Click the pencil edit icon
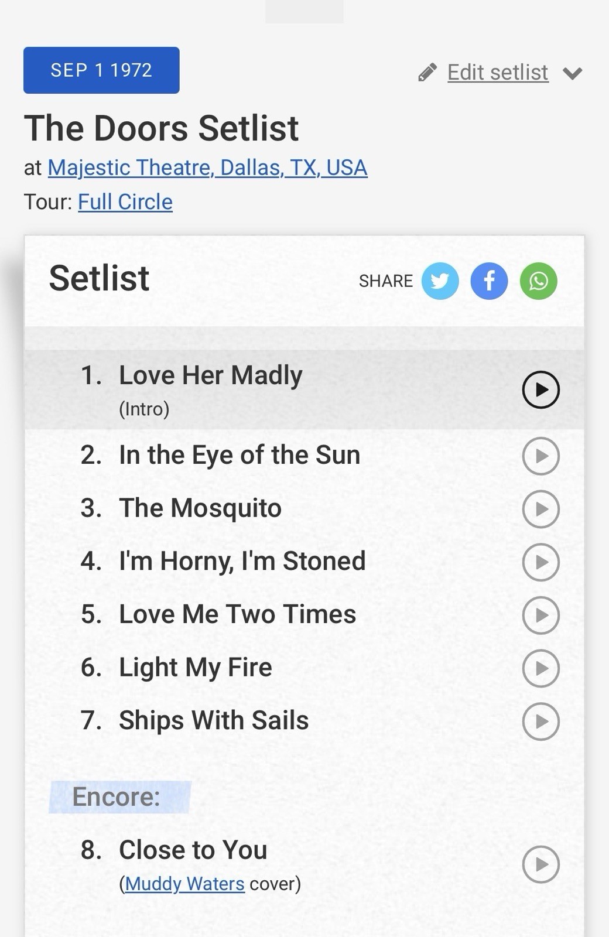This screenshot has width=609, height=937. click(427, 73)
